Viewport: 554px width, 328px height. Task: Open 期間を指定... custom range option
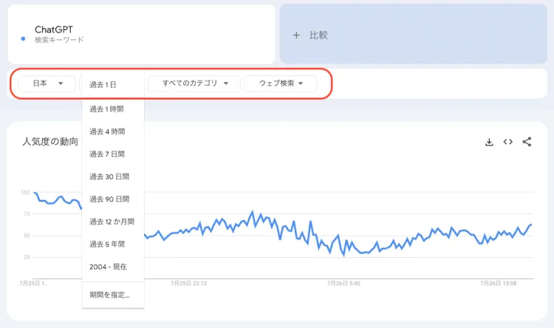pyautogui.click(x=113, y=295)
